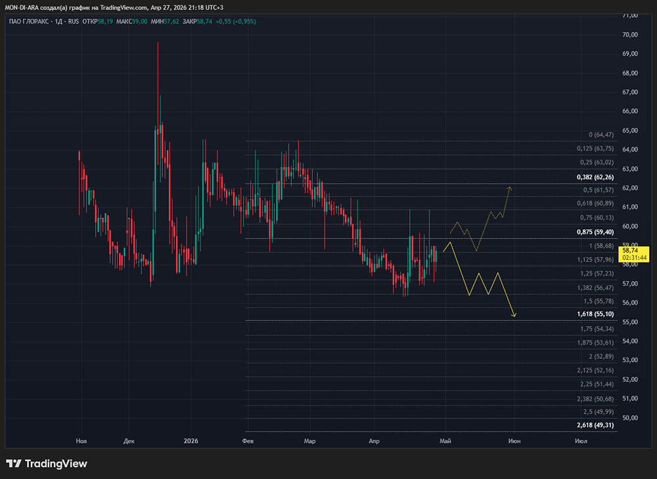Click the +0,55 (+0,95%) change value
The image size is (657, 479).
235,22
